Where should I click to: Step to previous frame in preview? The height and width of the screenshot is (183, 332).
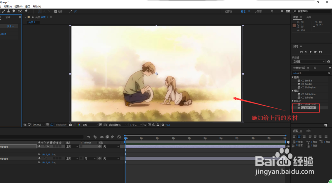(x=306, y=52)
